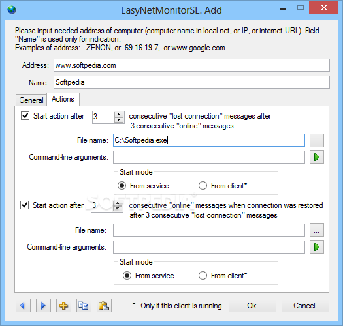This screenshot has height=326, width=343.
Task: Click the paste settings clipboard icon
Action: click(x=104, y=306)
